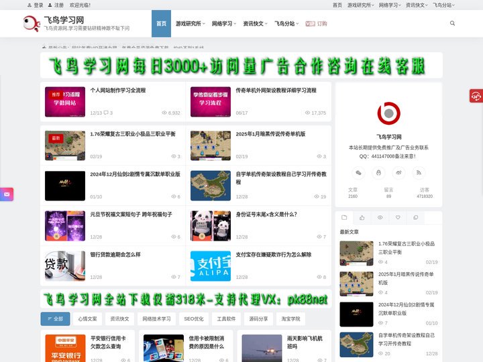This screenshot has height=362, width=483.
Task: Click the 平安银行 orange thumbnail
Action: click(x=65, y=348)
